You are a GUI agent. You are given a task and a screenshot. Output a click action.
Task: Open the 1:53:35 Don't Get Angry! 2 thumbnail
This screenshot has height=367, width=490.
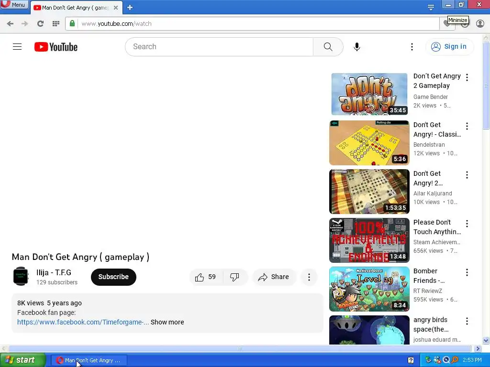(x=369, y=191)
